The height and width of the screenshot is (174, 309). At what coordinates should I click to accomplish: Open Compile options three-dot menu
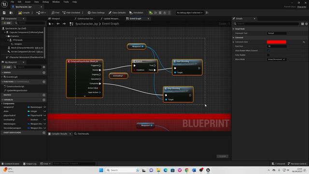pyautogui.click(x=32, y=13)
